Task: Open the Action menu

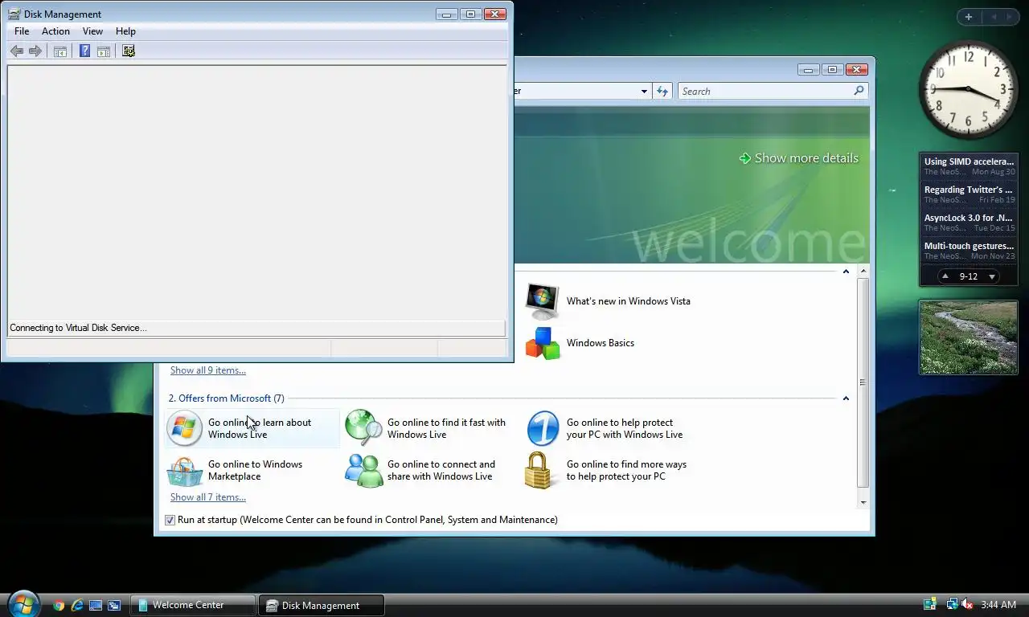Action: pos(55,31)
